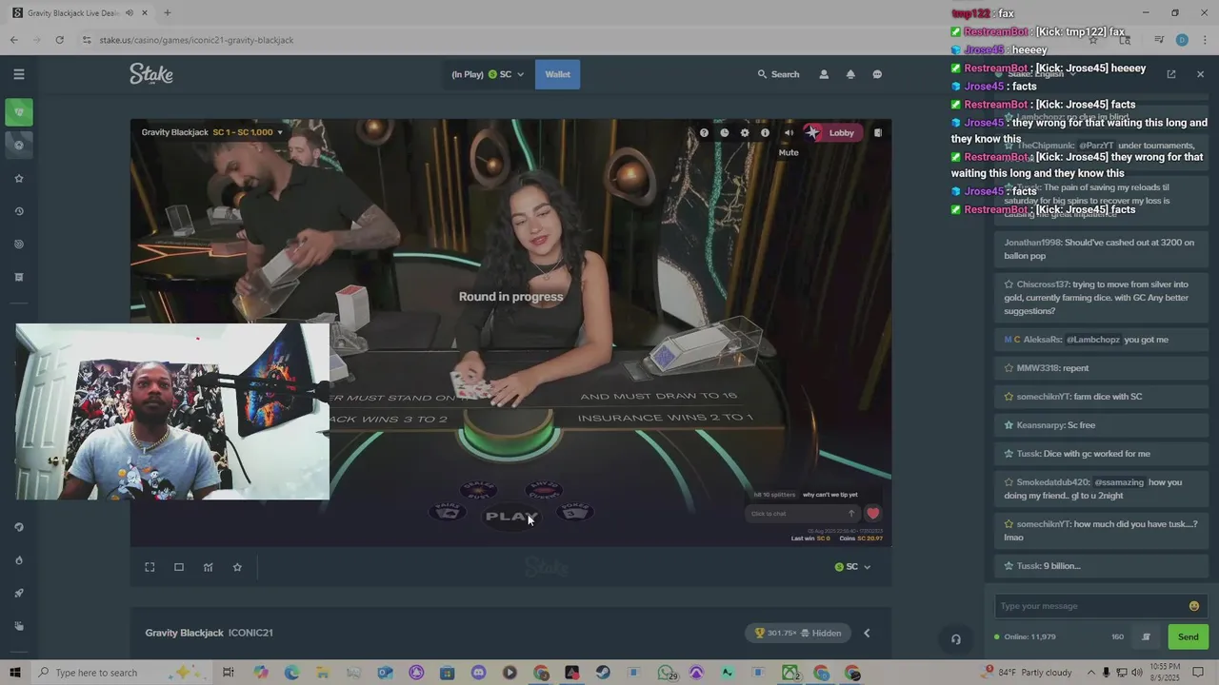The height and width of the screenshot is (685, 1219).
Task: Open the Windows Start menu
Action: click(x=14, y=673)
